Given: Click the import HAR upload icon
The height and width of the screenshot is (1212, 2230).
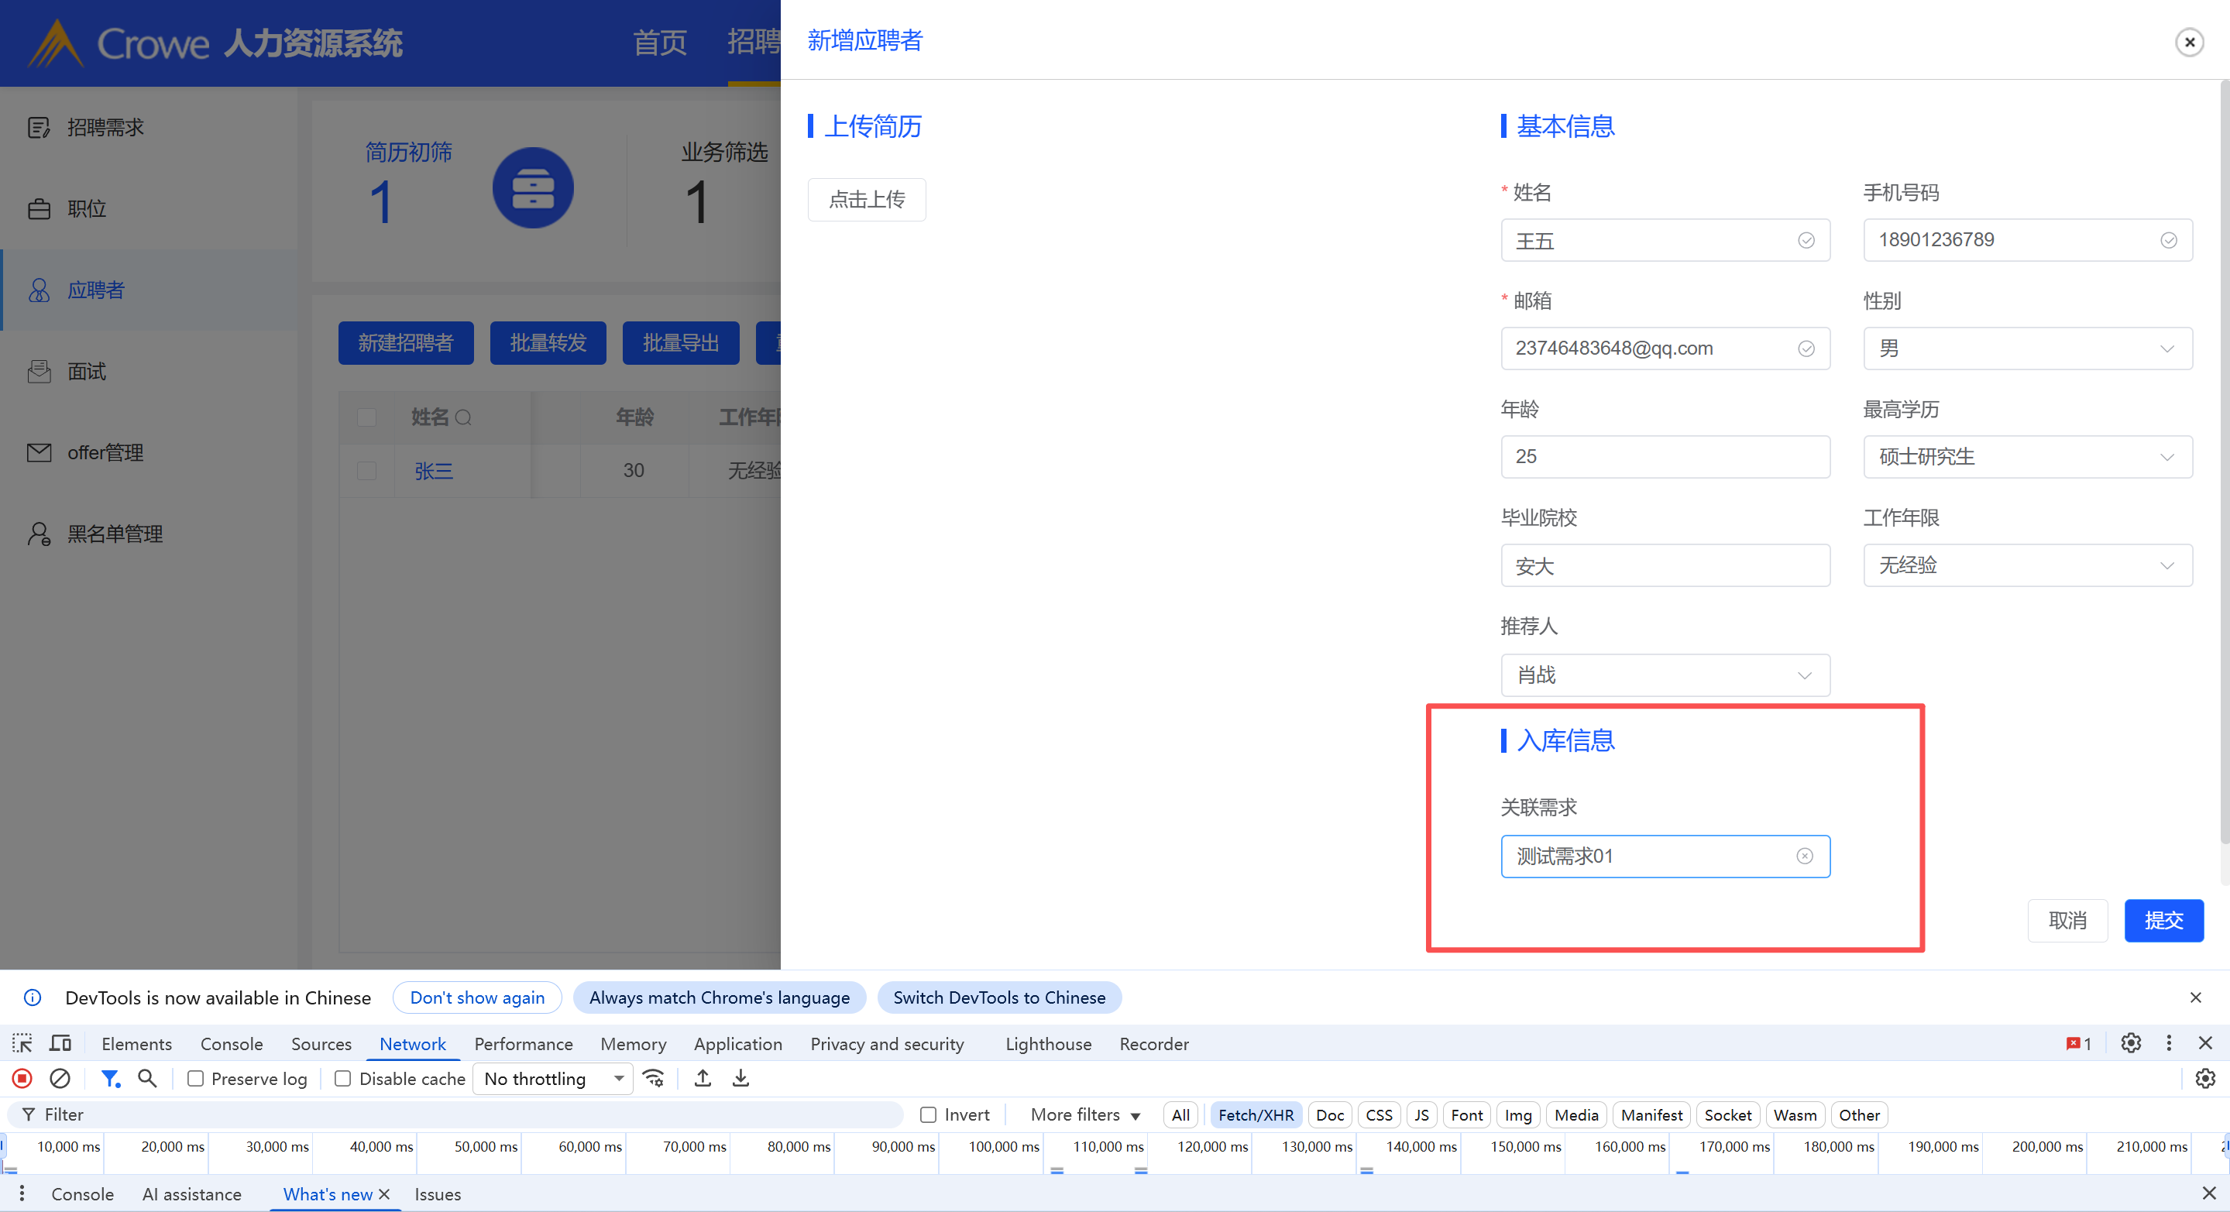Looking at the screenshot, I should (703, 1079).
